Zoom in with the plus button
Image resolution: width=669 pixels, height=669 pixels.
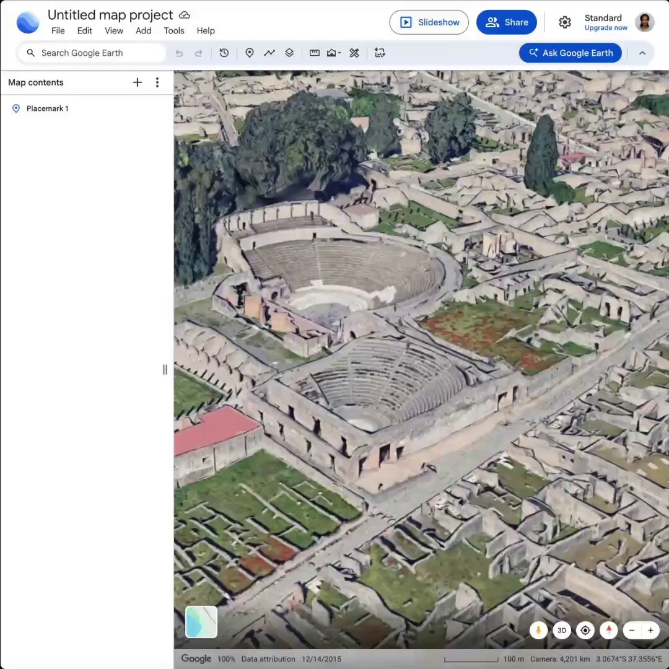pos(650,630)
